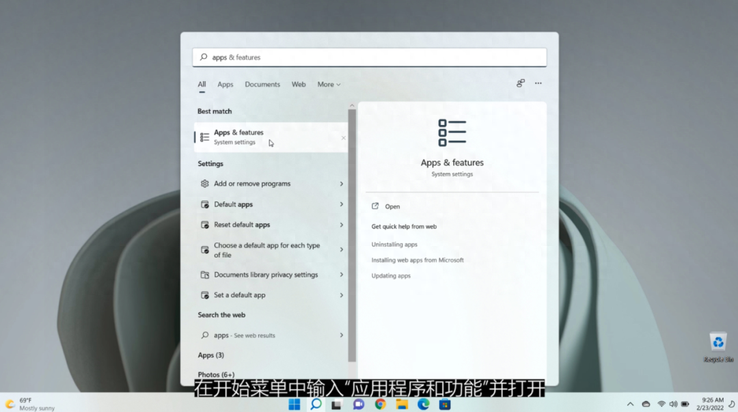This screenshot has width=738, height=412.
Task: Show hidden system tray icons
Action: [630, 404]
